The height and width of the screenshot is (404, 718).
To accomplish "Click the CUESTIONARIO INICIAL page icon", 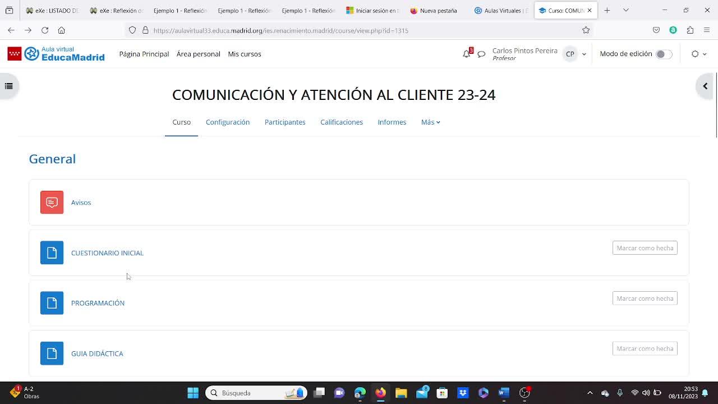I will click(x=52, y=252).
